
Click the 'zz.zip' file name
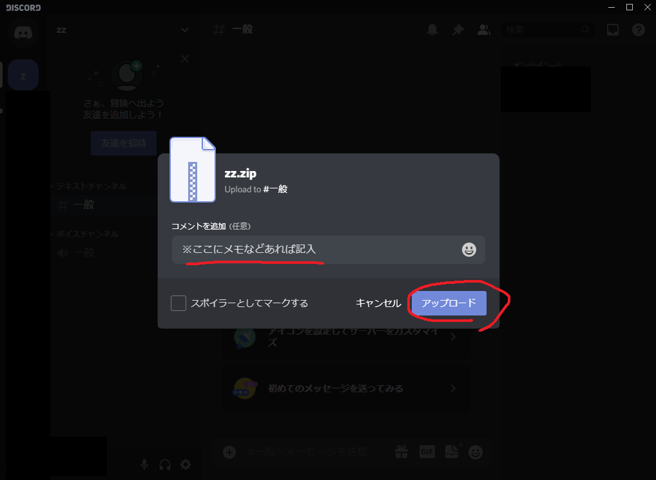pyautogui.click(x=240, y=174)
